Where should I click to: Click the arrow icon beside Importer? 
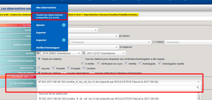tap(64, 40)
